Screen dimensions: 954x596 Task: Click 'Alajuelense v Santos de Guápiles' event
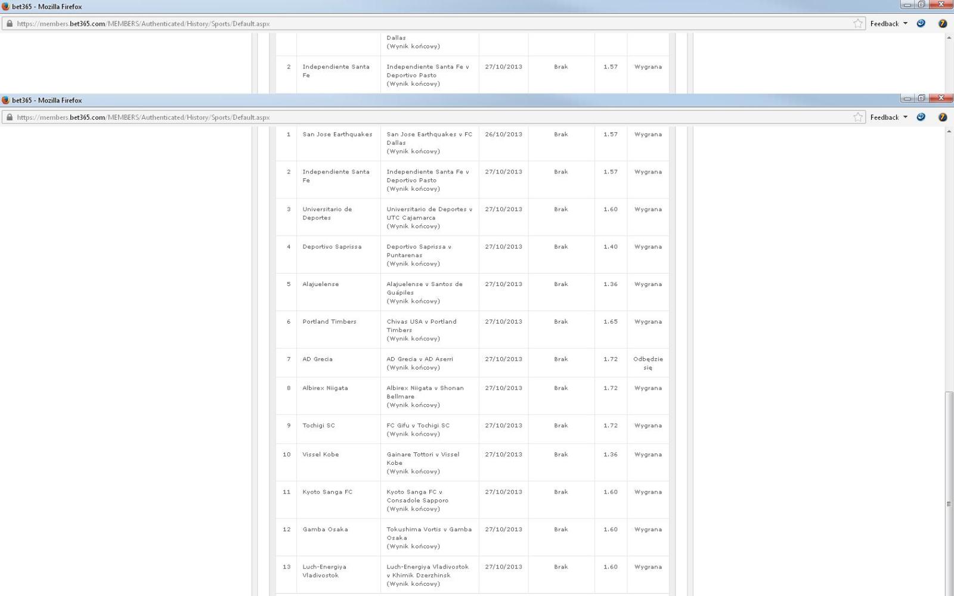[x=425, y=288]
